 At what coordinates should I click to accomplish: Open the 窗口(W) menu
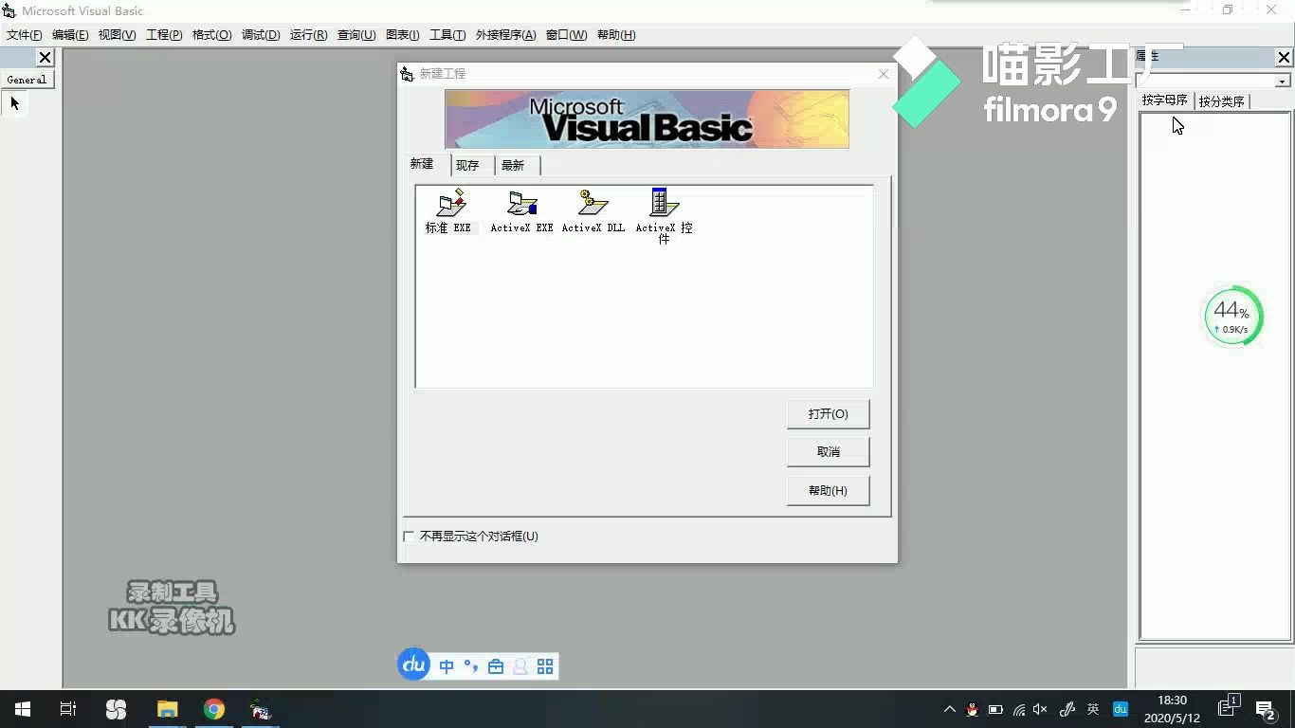coord(566,35)
